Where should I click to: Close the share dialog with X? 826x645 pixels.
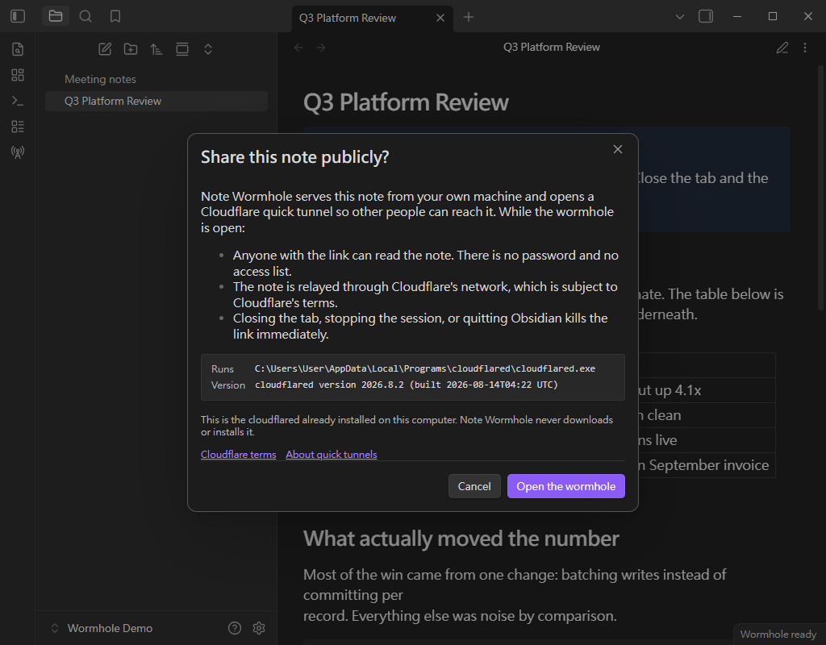coord(618,149)
